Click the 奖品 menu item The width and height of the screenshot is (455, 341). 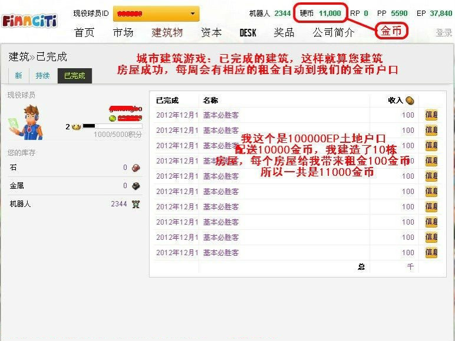(284, 33)
